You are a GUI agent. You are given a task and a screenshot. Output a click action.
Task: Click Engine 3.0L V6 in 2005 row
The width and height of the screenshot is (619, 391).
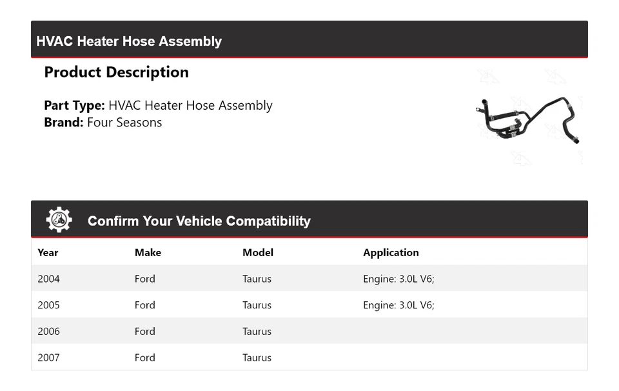398,305
